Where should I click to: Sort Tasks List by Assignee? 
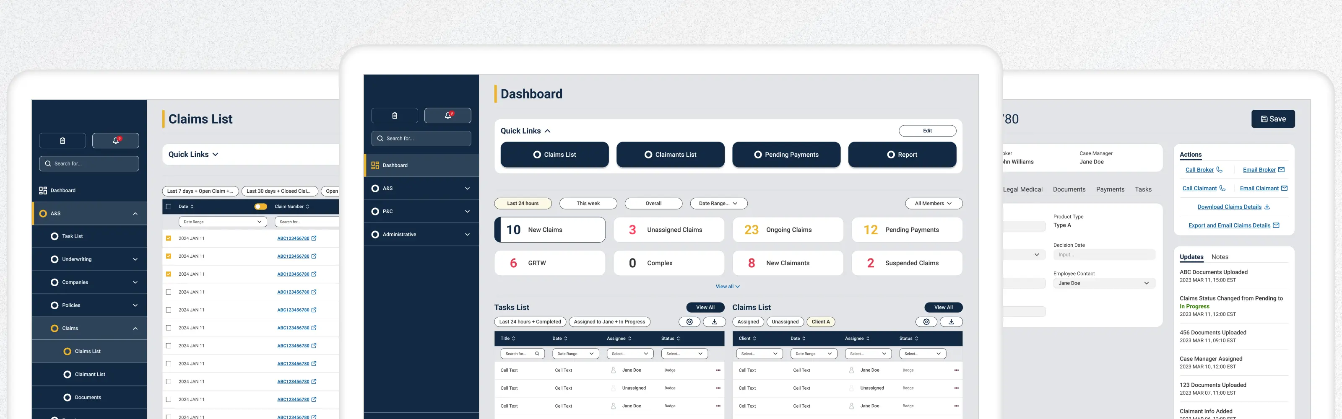[x=629, y=338]
